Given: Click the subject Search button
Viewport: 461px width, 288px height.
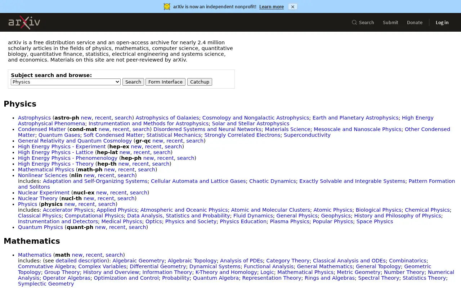Looking at the screenshot, I should (133, 82).
